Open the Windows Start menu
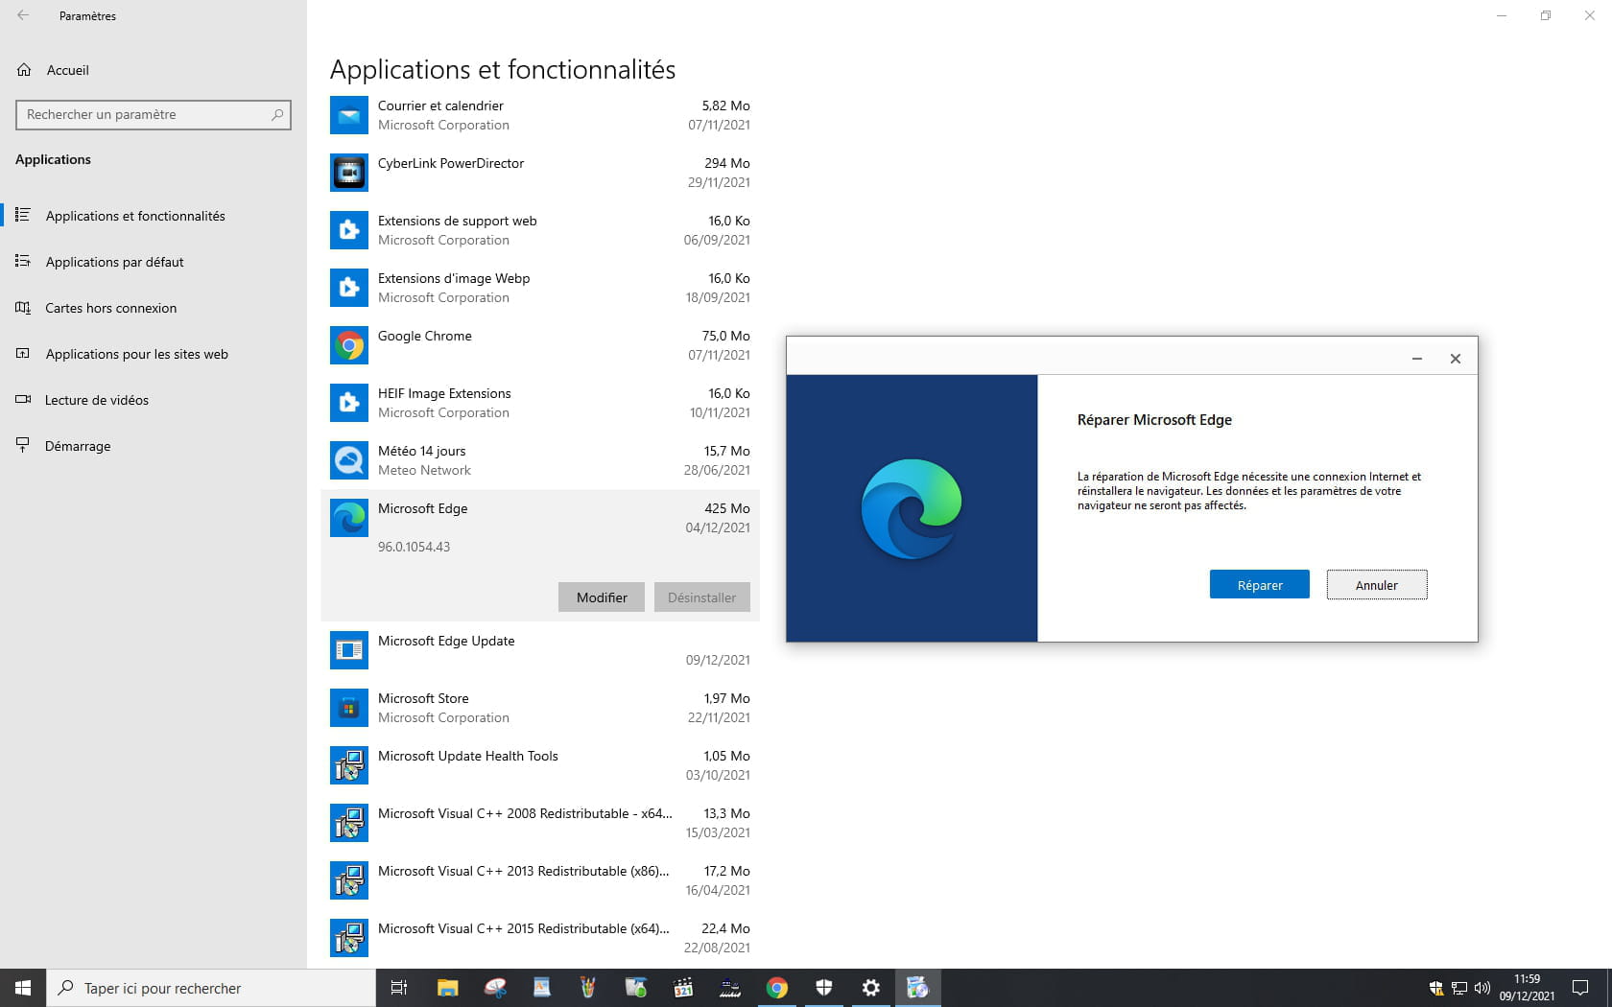The height and width of the screenshot is (1007, 1612). pos(23,988)
